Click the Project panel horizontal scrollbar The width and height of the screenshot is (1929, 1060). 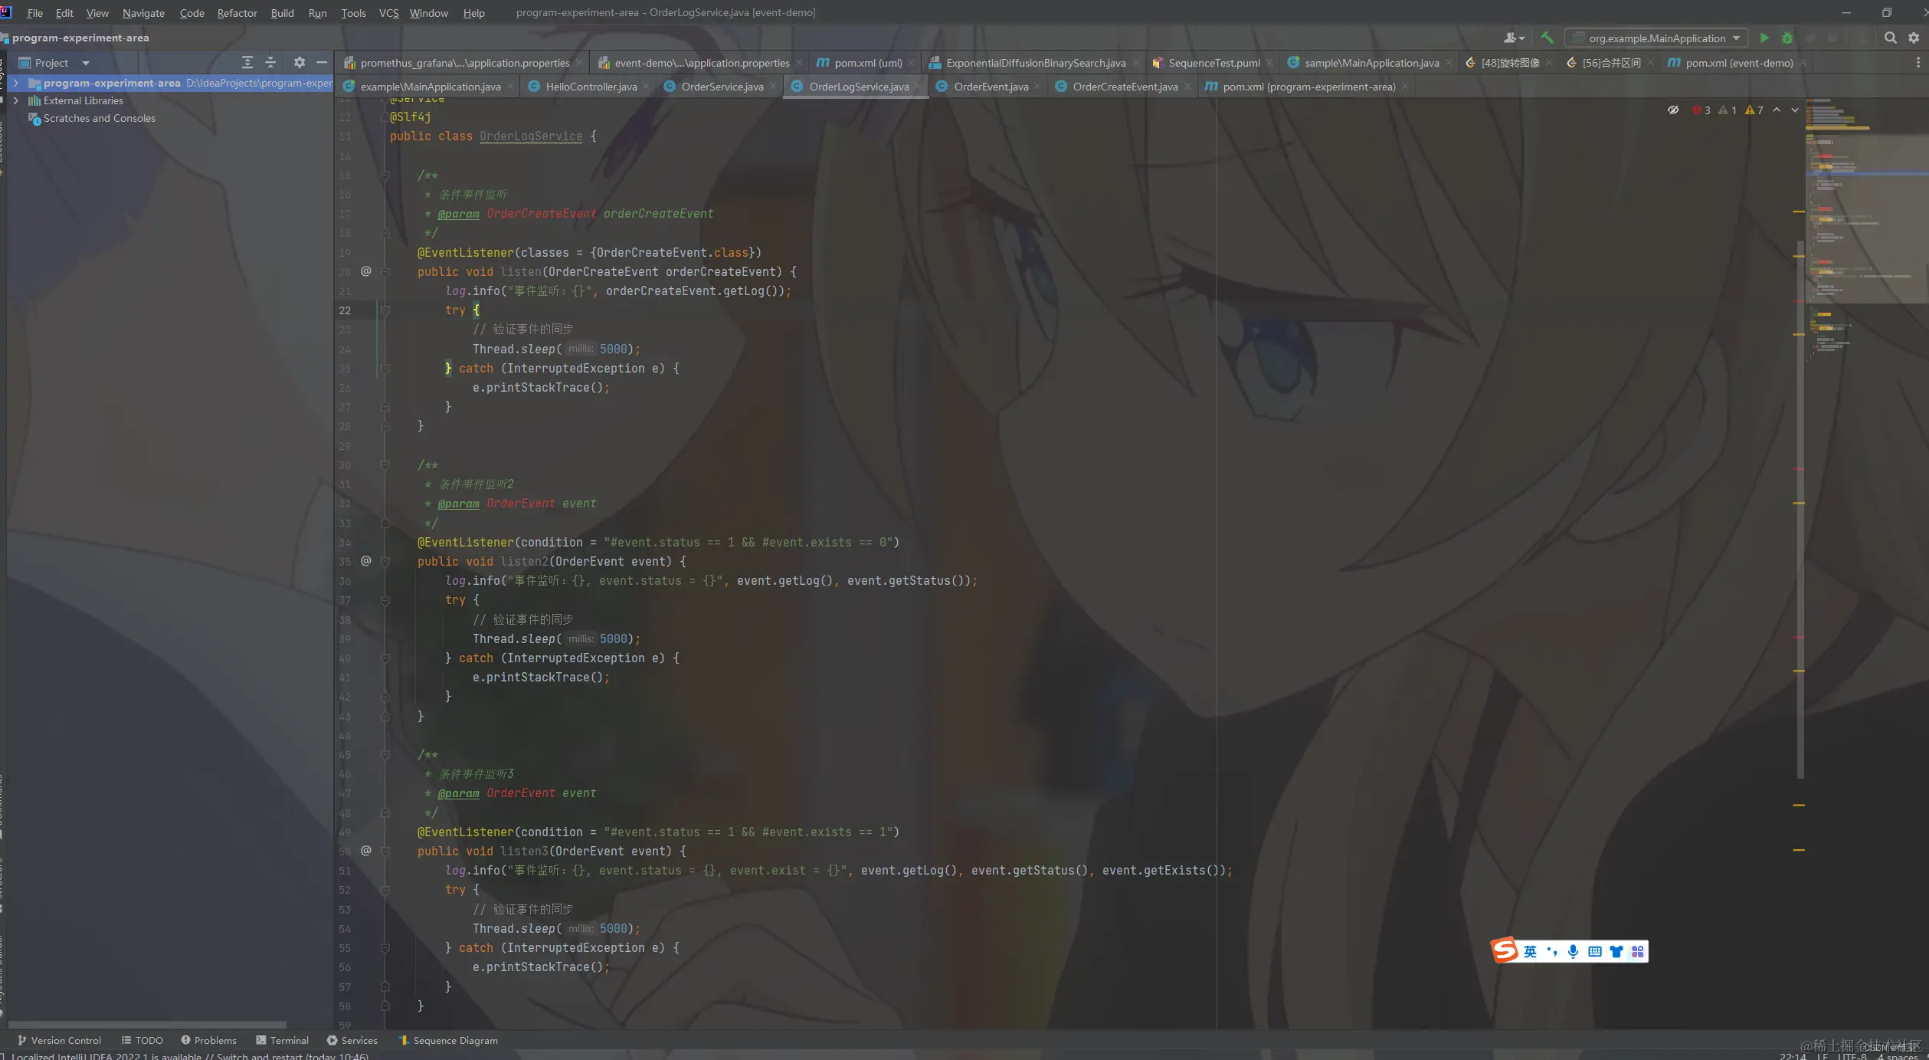tap(147, 1024)
